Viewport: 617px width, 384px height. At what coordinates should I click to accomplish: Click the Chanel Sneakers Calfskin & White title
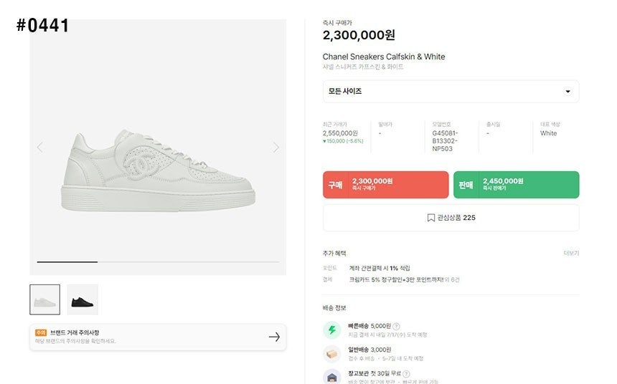click(384, 57)
